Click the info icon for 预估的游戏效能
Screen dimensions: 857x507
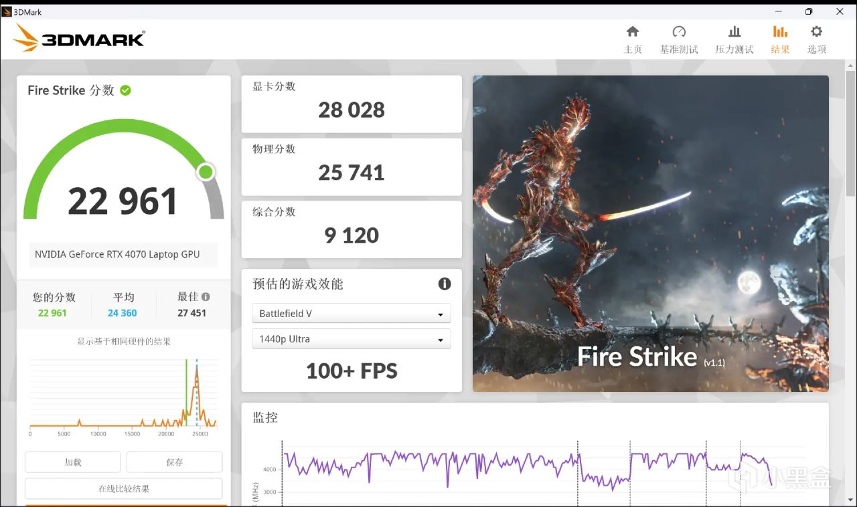[445, 284]
